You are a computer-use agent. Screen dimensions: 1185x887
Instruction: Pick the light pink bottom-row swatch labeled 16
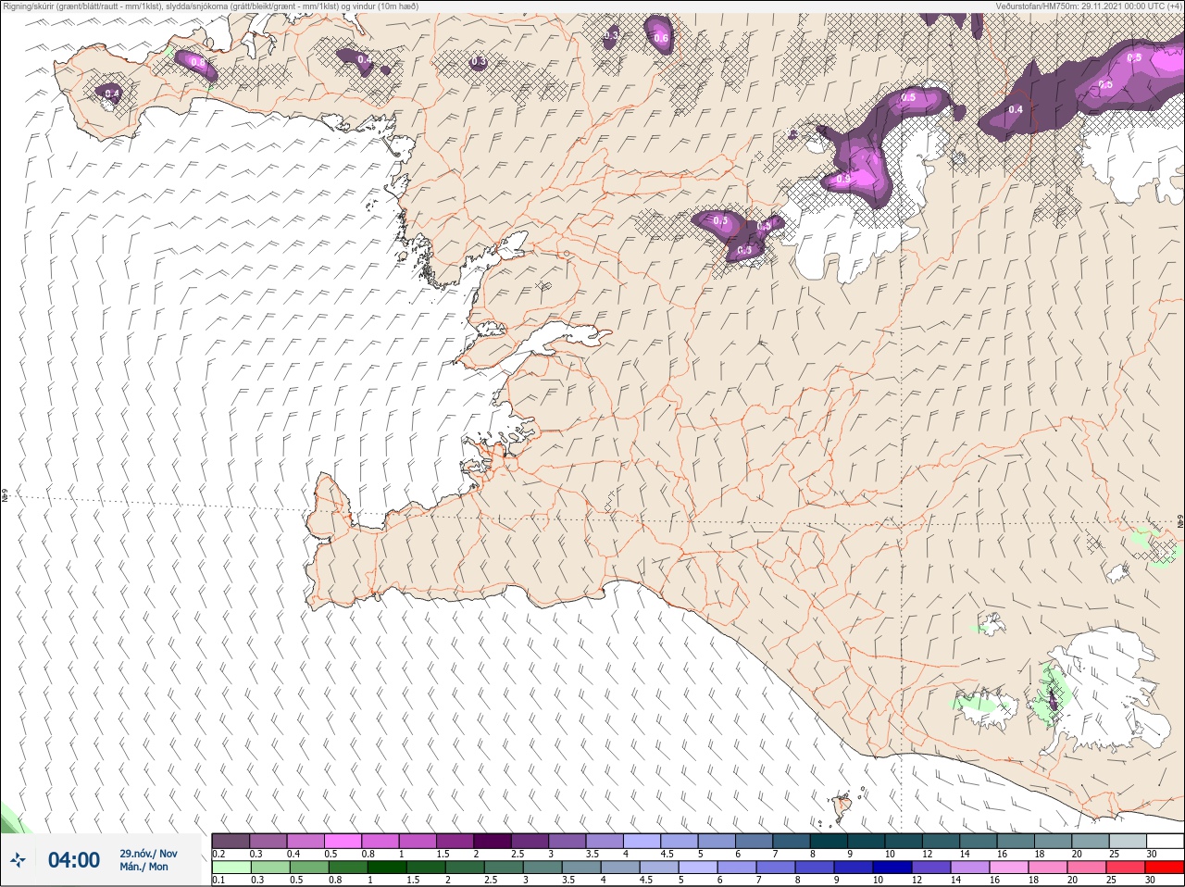[1009, 868]
